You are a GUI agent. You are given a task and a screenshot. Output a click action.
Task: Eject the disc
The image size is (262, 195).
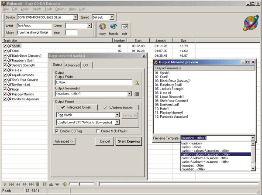click(x=51, y=185)
